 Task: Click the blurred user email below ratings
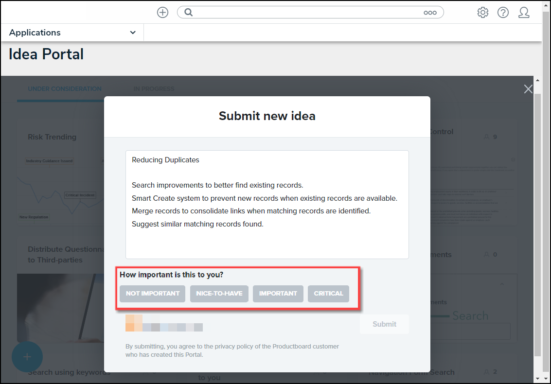point(164,323)
